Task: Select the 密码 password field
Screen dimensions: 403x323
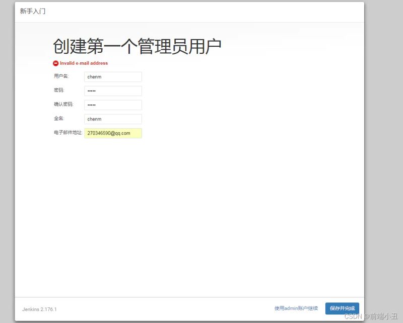Action: [112, 90]
